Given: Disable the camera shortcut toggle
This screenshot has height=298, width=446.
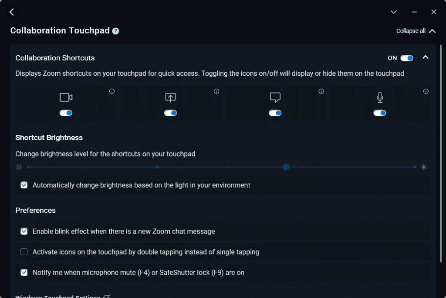Looking at the screenshot, I should tap(66, 113).
